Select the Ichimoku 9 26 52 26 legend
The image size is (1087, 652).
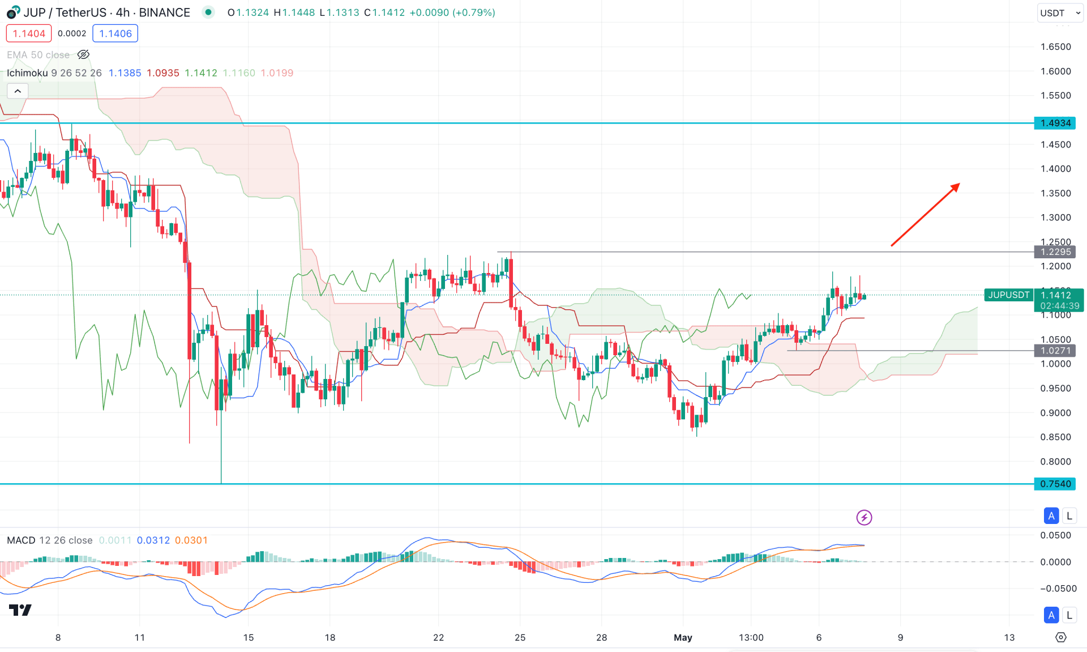point(54,73)
